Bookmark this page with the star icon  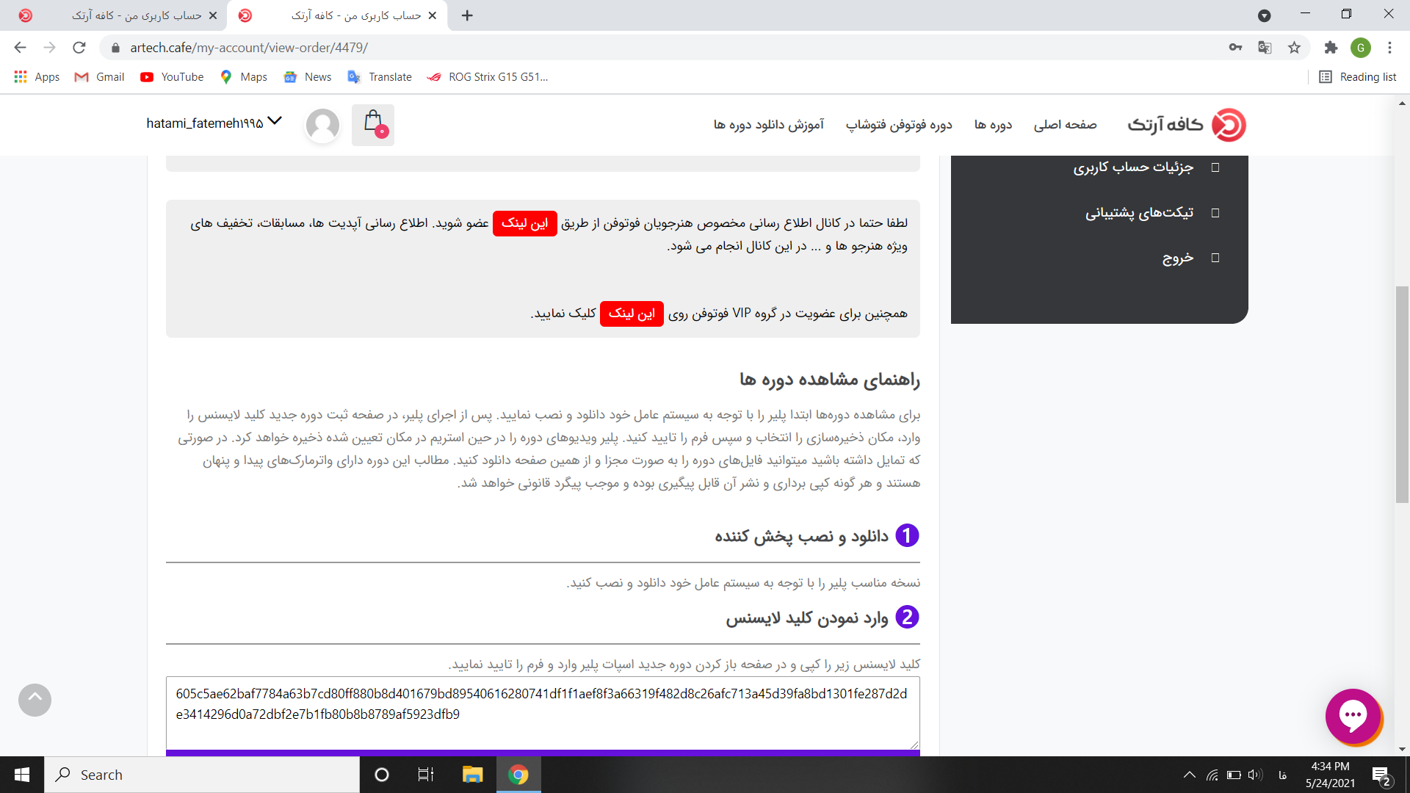pos(1294,48)
